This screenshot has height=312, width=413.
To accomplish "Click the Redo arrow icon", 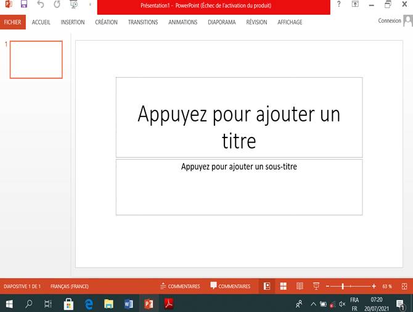I will coord(57,4).
